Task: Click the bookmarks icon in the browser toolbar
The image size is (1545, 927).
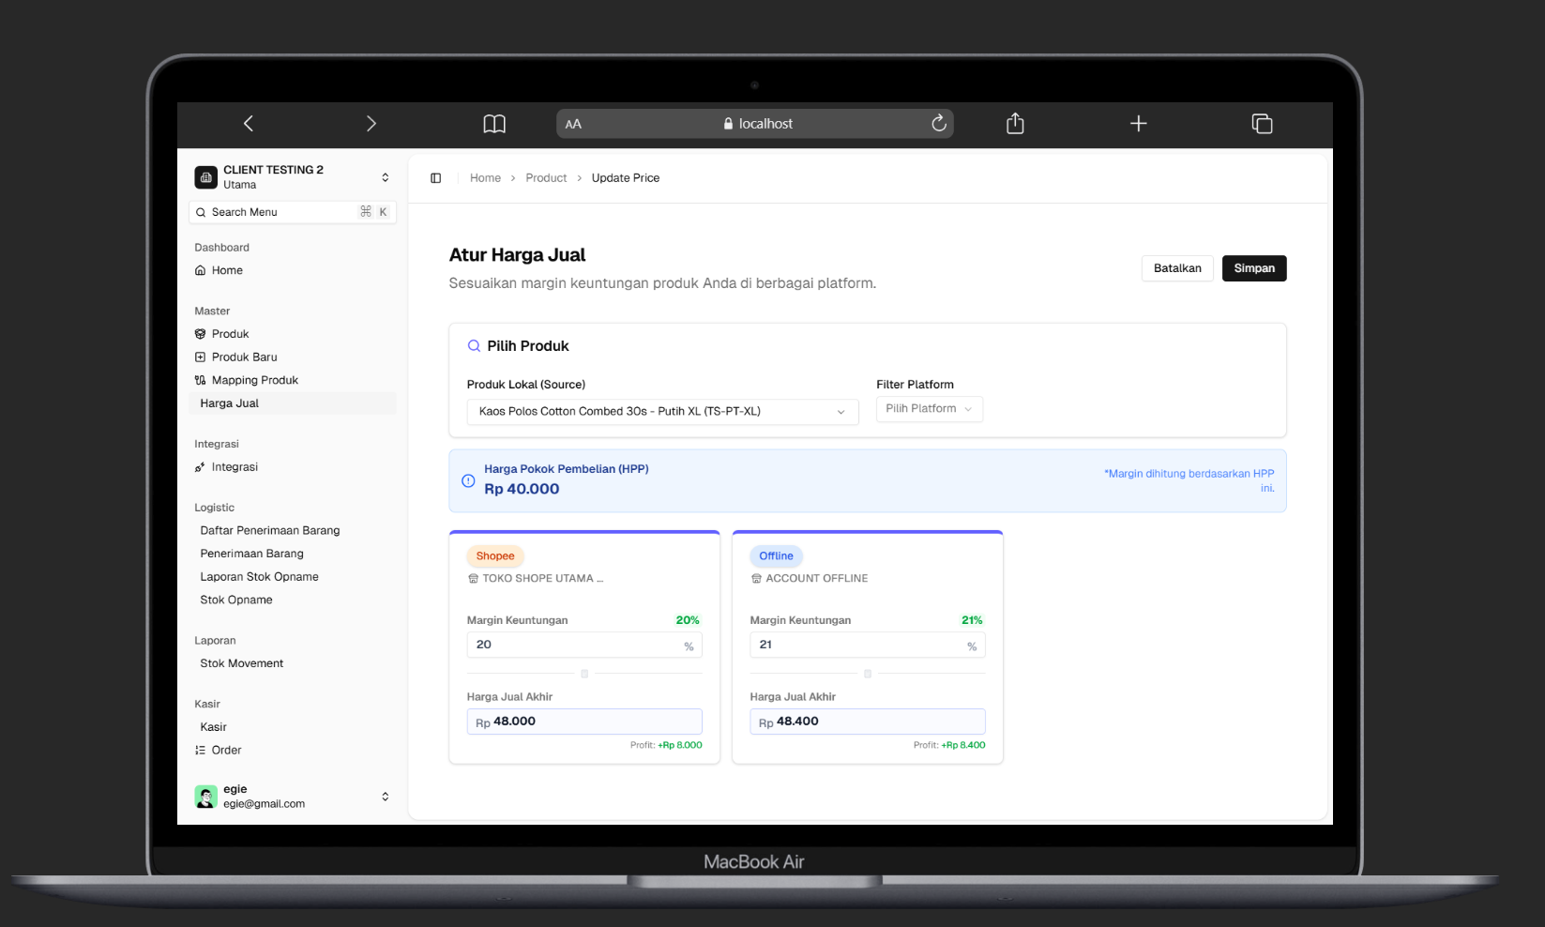Action: (494, 123)
